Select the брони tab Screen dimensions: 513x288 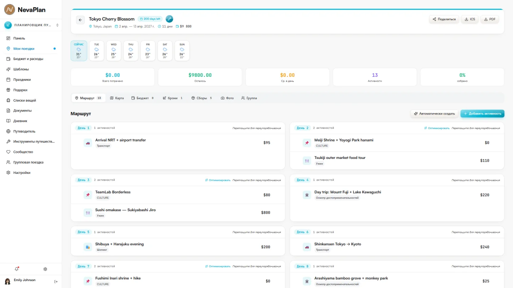[x=173, y=98]
